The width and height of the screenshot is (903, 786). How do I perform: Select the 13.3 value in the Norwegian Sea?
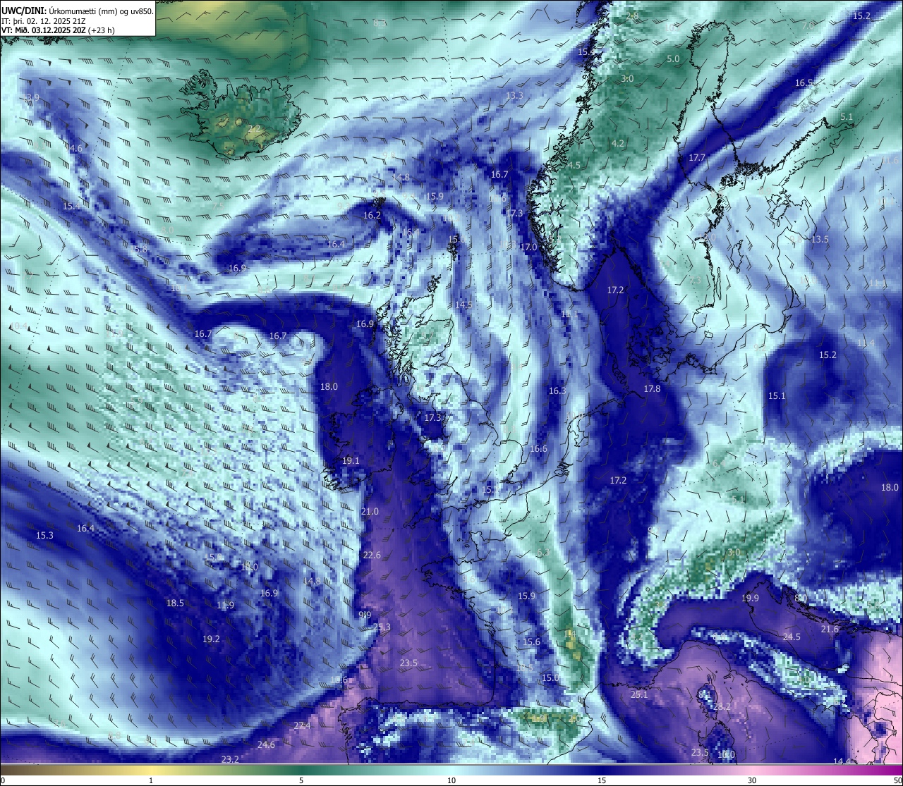click(514, 95)
